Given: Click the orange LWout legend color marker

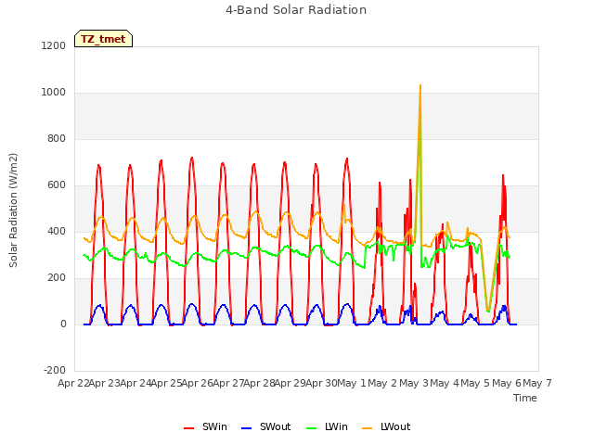Looking at the screenshot, I should (368, 428).
